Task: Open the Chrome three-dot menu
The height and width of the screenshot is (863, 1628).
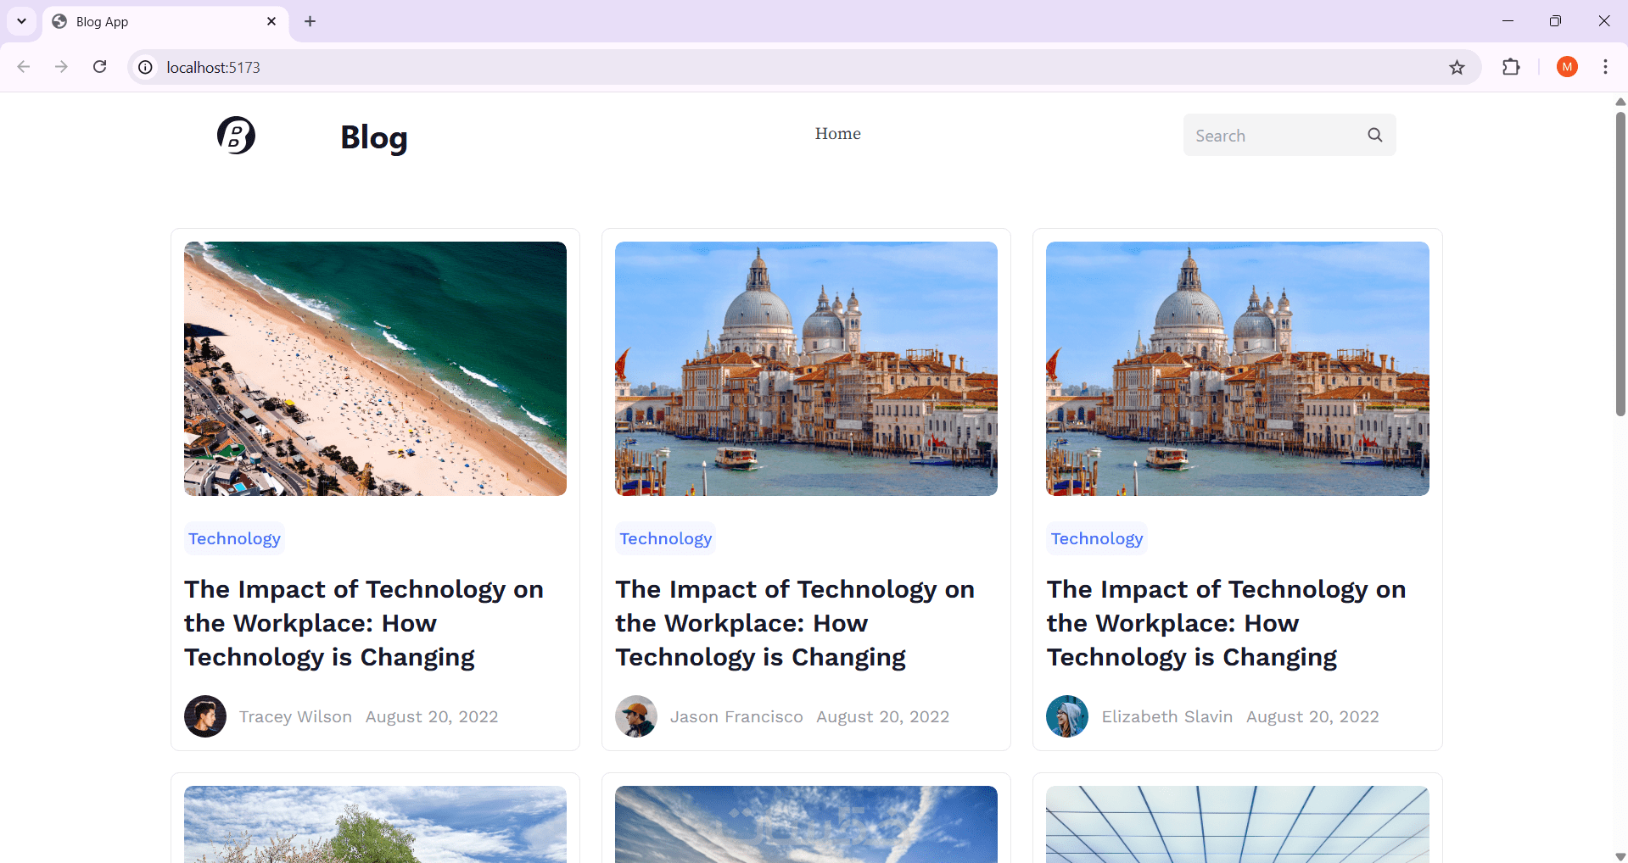Action: [x=1605, y=67]
